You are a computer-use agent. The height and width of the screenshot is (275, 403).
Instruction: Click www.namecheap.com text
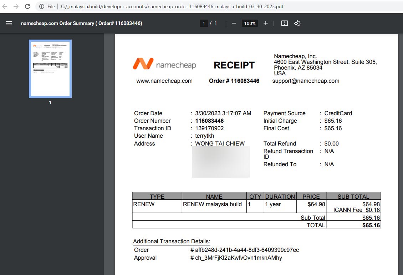pyautogui.click(x=164, y=81)
